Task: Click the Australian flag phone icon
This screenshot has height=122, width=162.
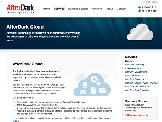Action: (139, 7)
